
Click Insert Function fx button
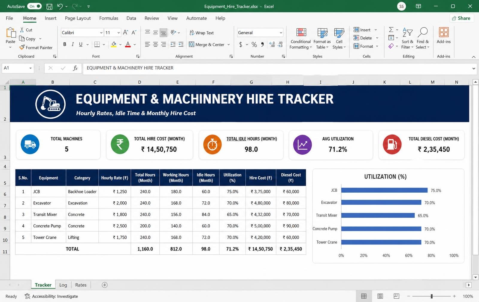(75, 68)
